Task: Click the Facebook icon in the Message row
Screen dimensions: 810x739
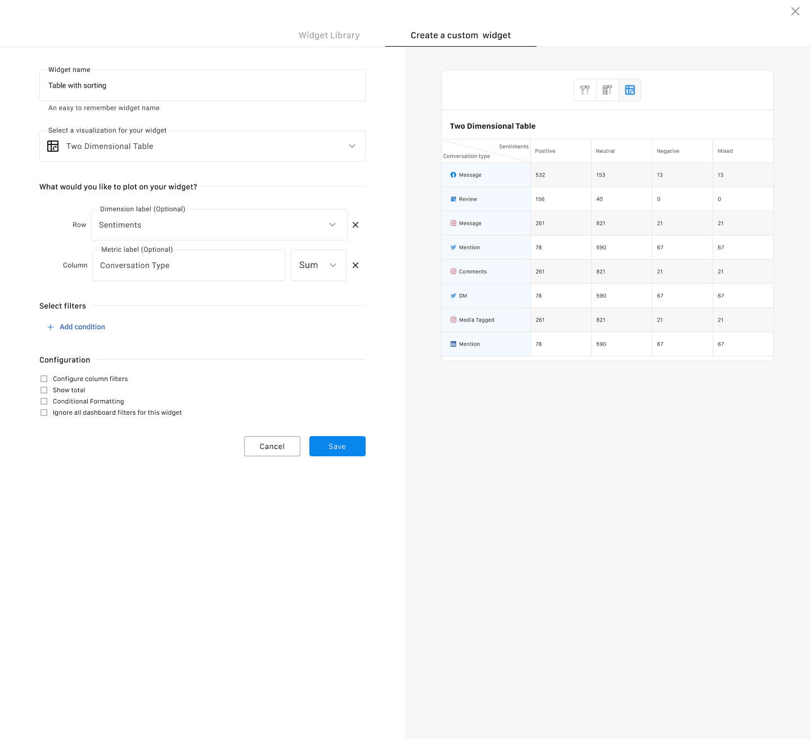Action: click(453, 175)
